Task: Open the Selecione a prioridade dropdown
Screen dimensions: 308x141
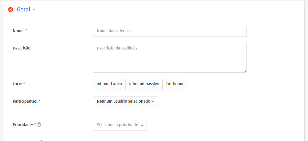Action: (120, 125)
